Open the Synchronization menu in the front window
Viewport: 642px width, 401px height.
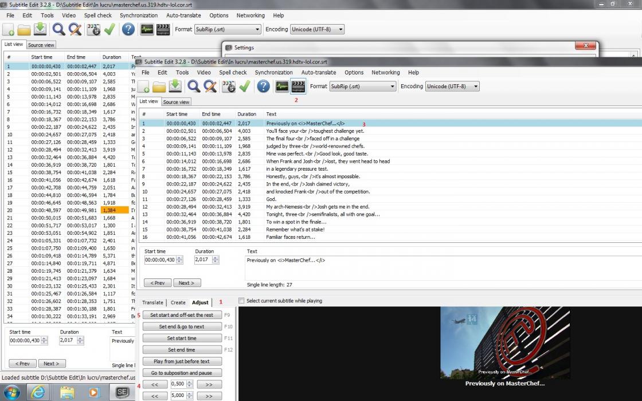coord(273,73)
